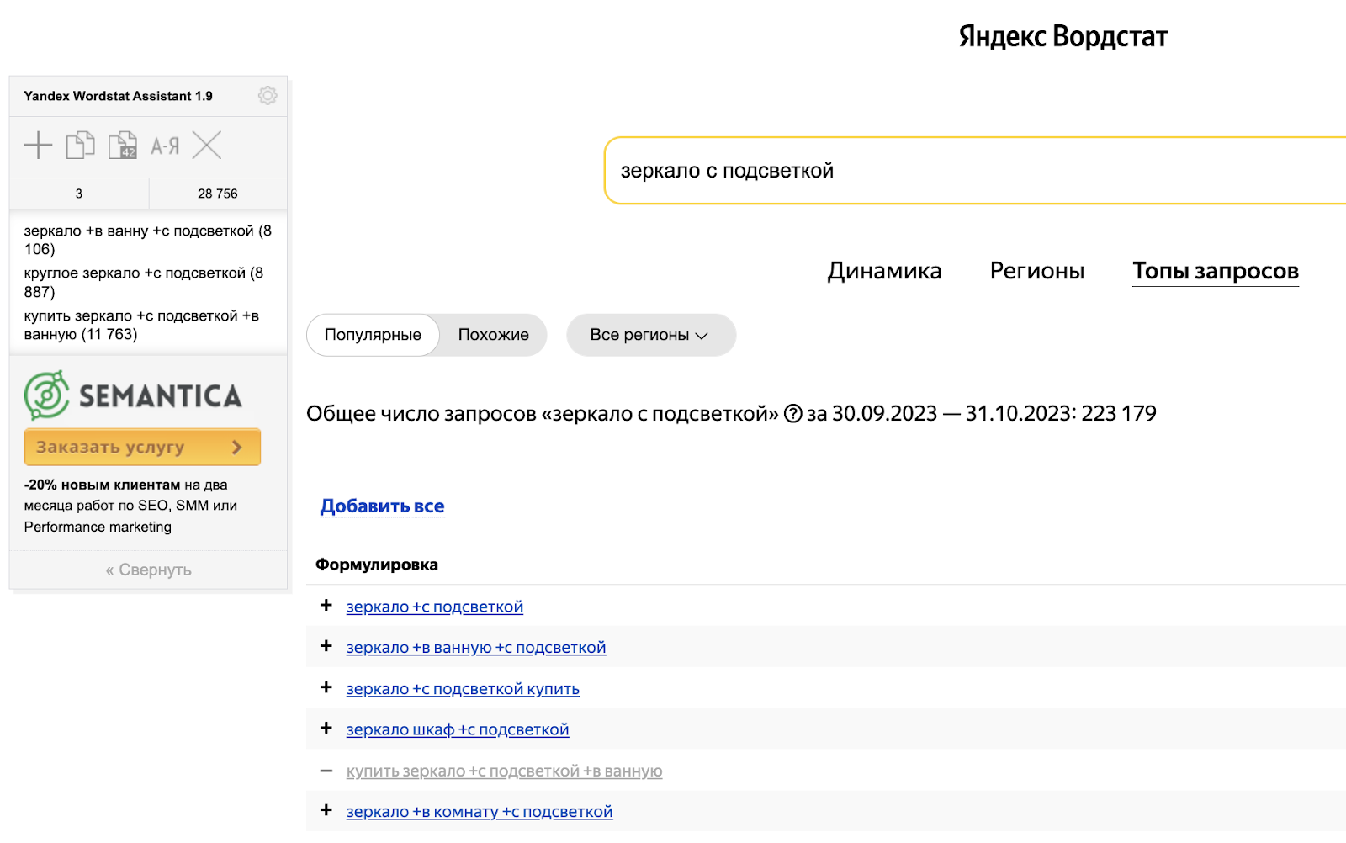This screenshot has height=843, width=1346.
Task: Sort phrases alphabetically А-Я
Action: pos(165,146)
